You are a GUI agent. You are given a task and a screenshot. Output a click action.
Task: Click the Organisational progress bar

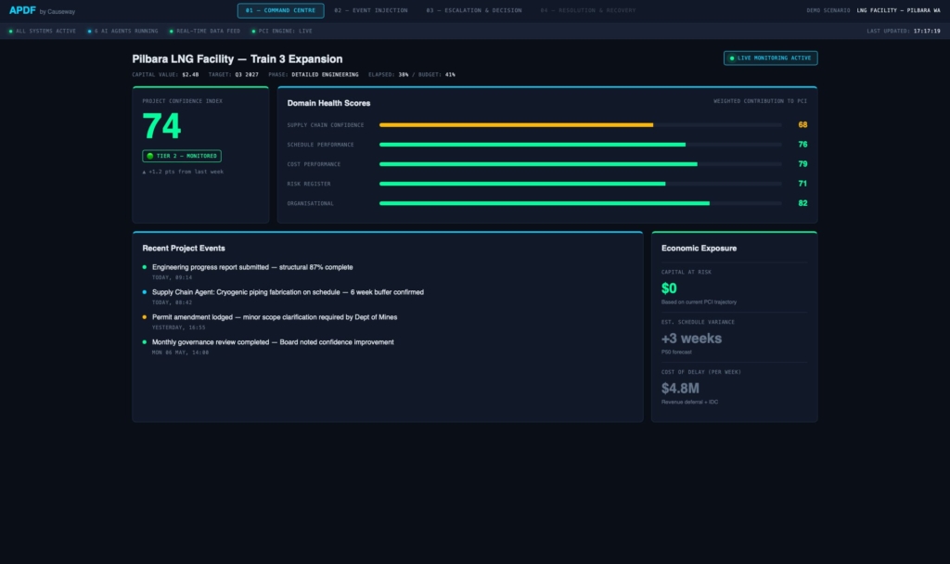581,203
